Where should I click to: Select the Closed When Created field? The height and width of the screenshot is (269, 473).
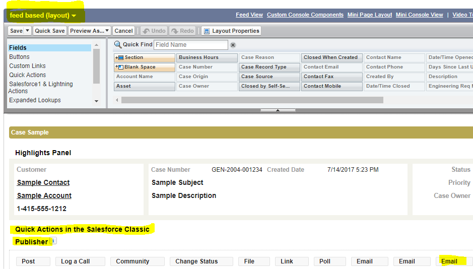pyautogui.click(x=332, y=57)
